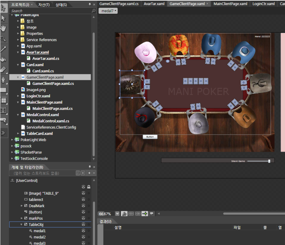The image size is (285, 245).
Task: Switch to the 자산(T) assets panel tab
Action: pos(44,5)
